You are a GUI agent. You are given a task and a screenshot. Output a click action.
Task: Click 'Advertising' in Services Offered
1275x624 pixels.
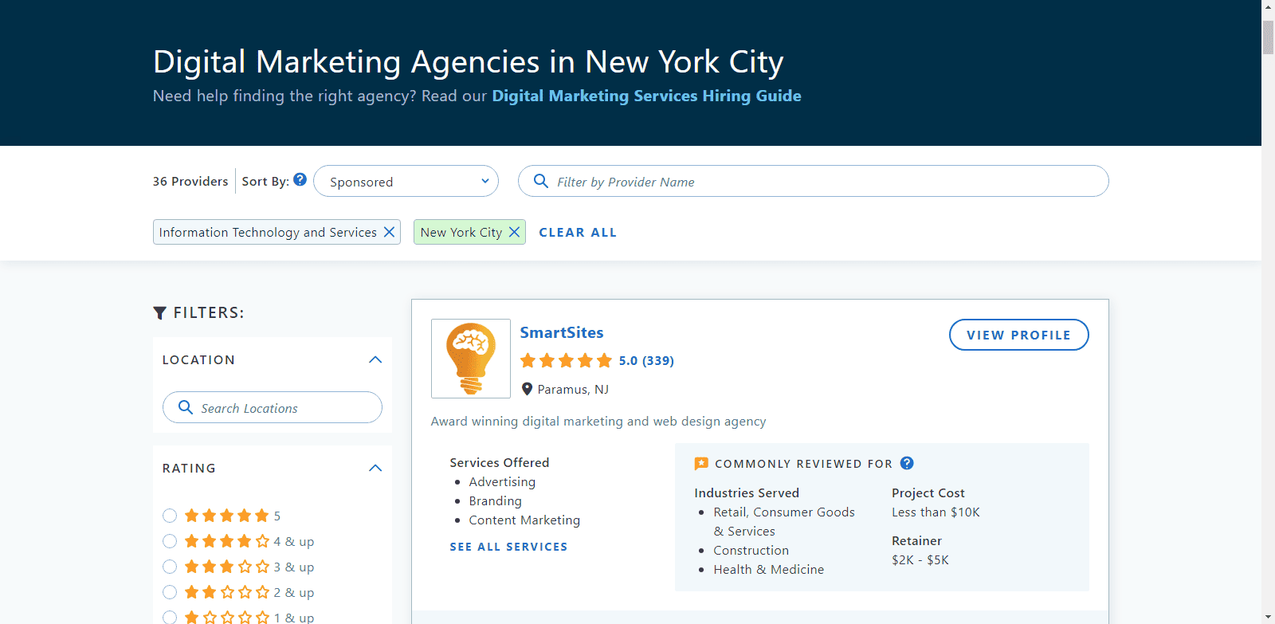(x=502, y=481)
